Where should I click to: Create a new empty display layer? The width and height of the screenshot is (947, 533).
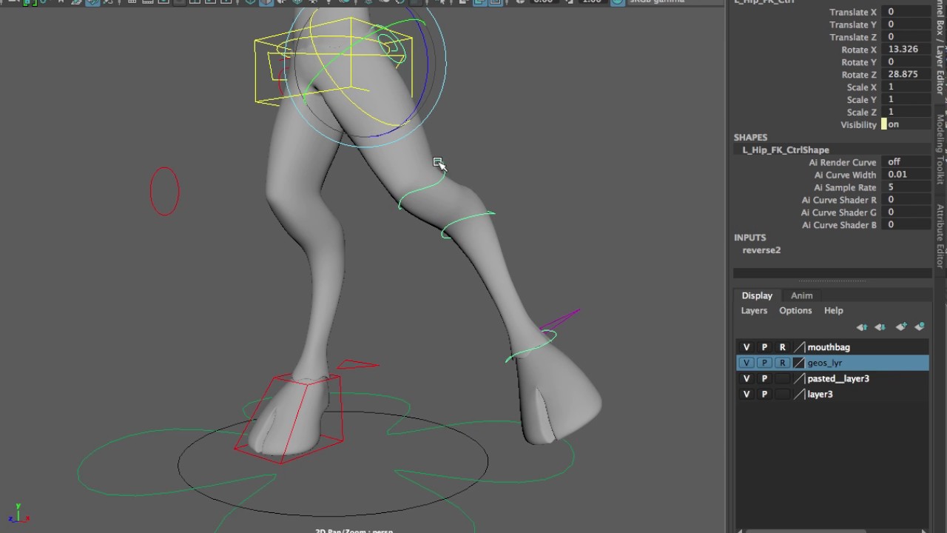tap(901, 326)
